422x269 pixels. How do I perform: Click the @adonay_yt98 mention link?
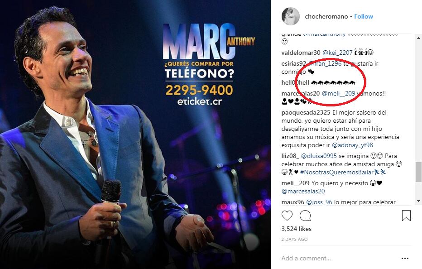coord(352,145)
